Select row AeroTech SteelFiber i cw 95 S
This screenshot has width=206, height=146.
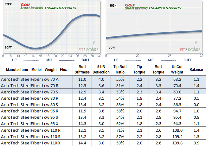tap(103, 117)
